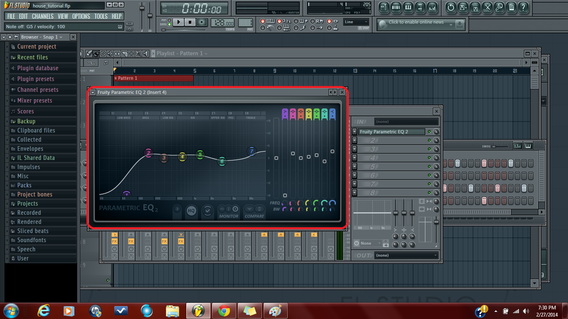
Task: Select Pattern 1 clip in the Playlist
Action: [154, 79]
